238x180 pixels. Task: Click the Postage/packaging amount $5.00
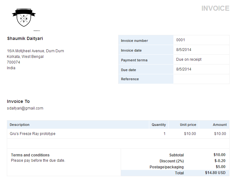tap(220, 167)
